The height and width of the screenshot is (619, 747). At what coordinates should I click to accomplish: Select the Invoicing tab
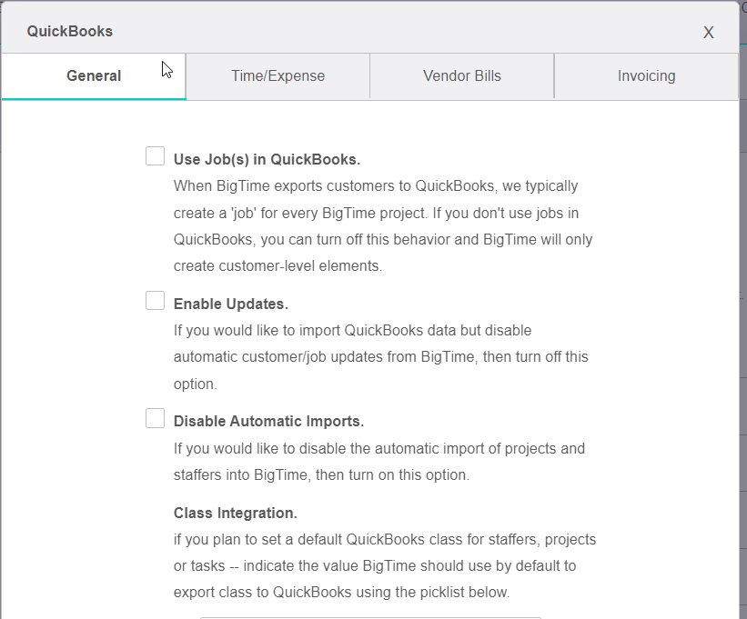pos(646,76)
